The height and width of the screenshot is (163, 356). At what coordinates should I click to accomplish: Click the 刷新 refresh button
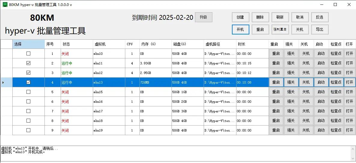click(280, 17)
